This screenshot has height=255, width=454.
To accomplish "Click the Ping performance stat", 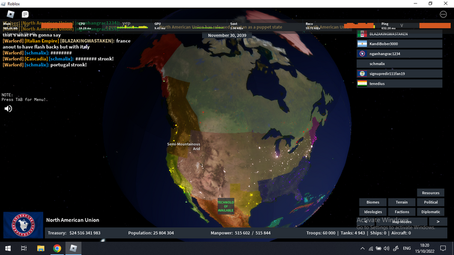I will click(388, 26).
